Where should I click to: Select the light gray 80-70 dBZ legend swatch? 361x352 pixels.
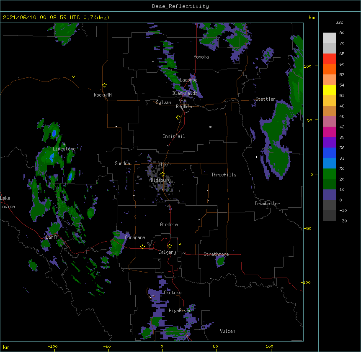point(329,38)
